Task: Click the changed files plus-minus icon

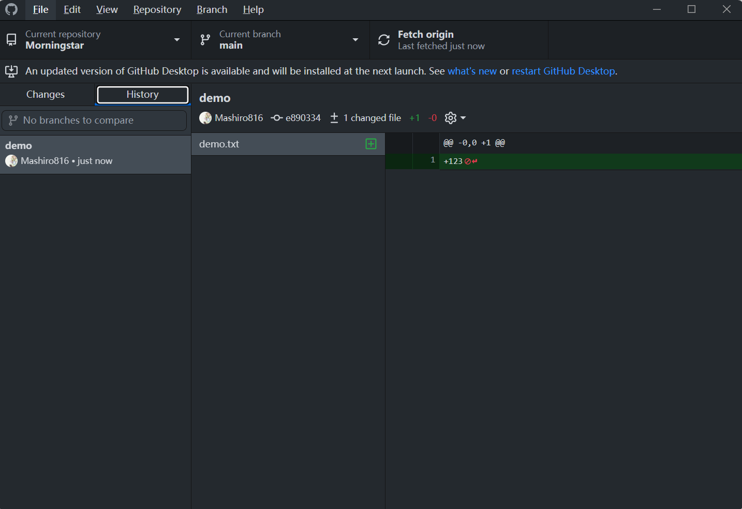Action: click(x=334, y=118)
